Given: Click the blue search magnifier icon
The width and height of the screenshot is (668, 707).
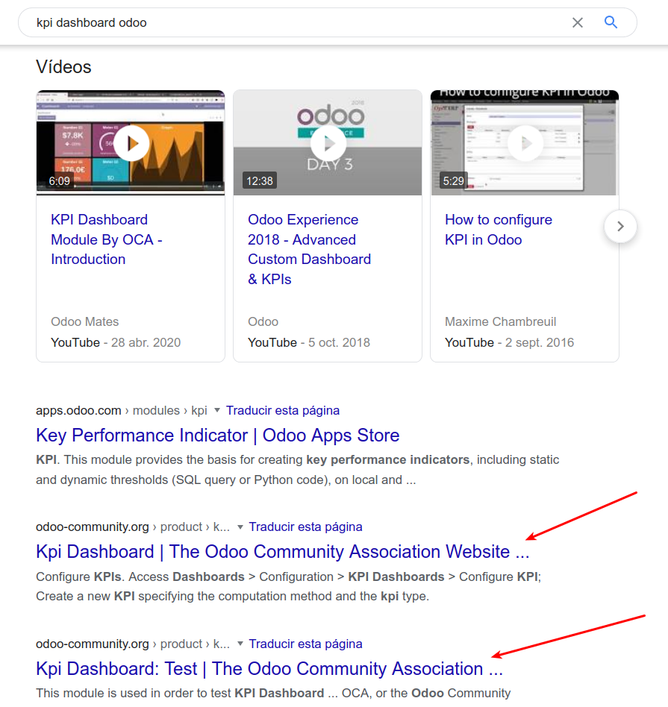Looking at the screenshot, I should point(611,22).
